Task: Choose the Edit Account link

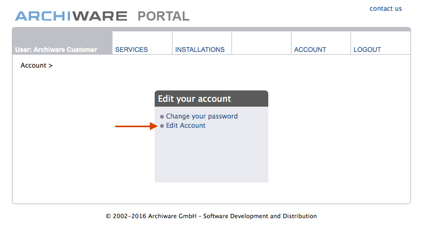Action: 186,126
